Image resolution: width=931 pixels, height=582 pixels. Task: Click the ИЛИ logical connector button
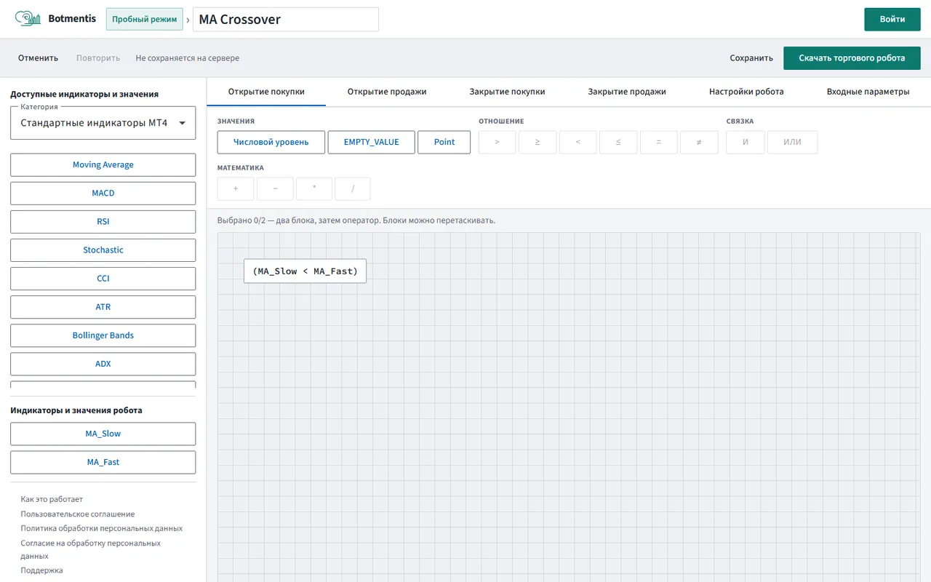click(x=793, y=142)
